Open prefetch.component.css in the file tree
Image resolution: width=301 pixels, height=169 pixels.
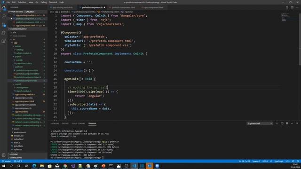(x=27, y=70)
